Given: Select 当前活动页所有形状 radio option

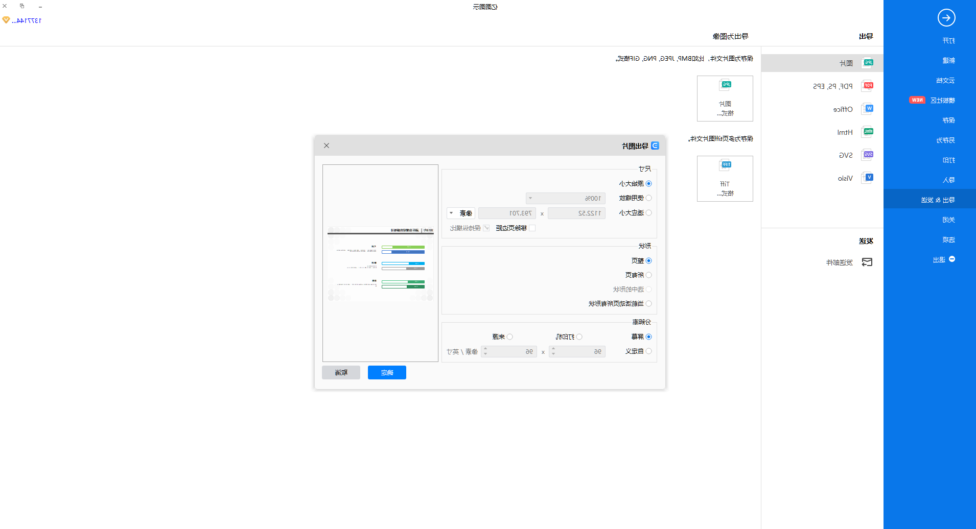Looking at the screenshot, I should 649,304.
